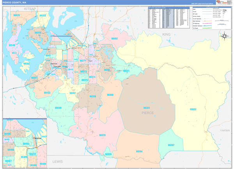The image size is (234, 169).
Task: Click the KING county label
Action: click(167, 35)
